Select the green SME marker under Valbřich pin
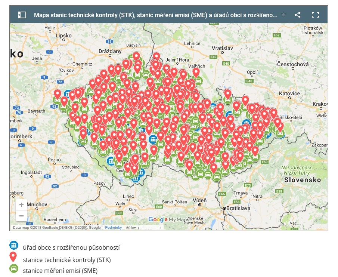Image resolution: width=338 pixels, height=277 pixels. 199,81
